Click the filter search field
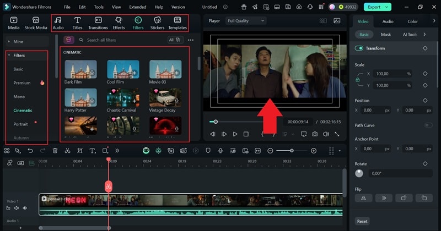The height and width of the screenshot is (231, 441). coord(121,40)
